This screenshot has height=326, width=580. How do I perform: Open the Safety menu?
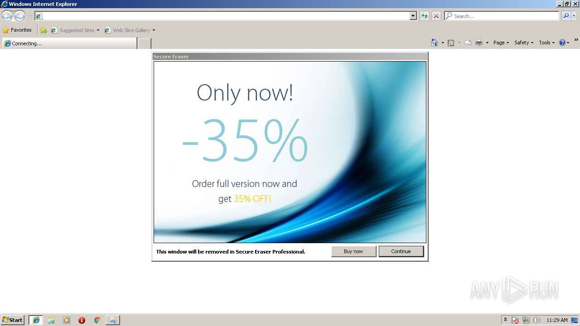coord(524,43)
